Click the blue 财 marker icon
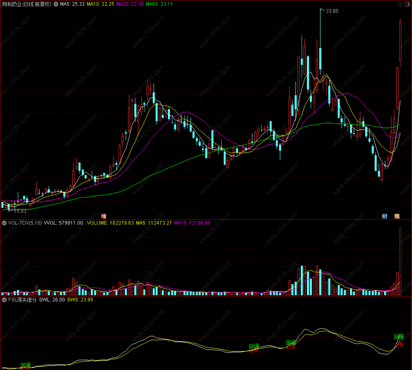The width and height of the screenshot is (412, 370). coord(385,216)
